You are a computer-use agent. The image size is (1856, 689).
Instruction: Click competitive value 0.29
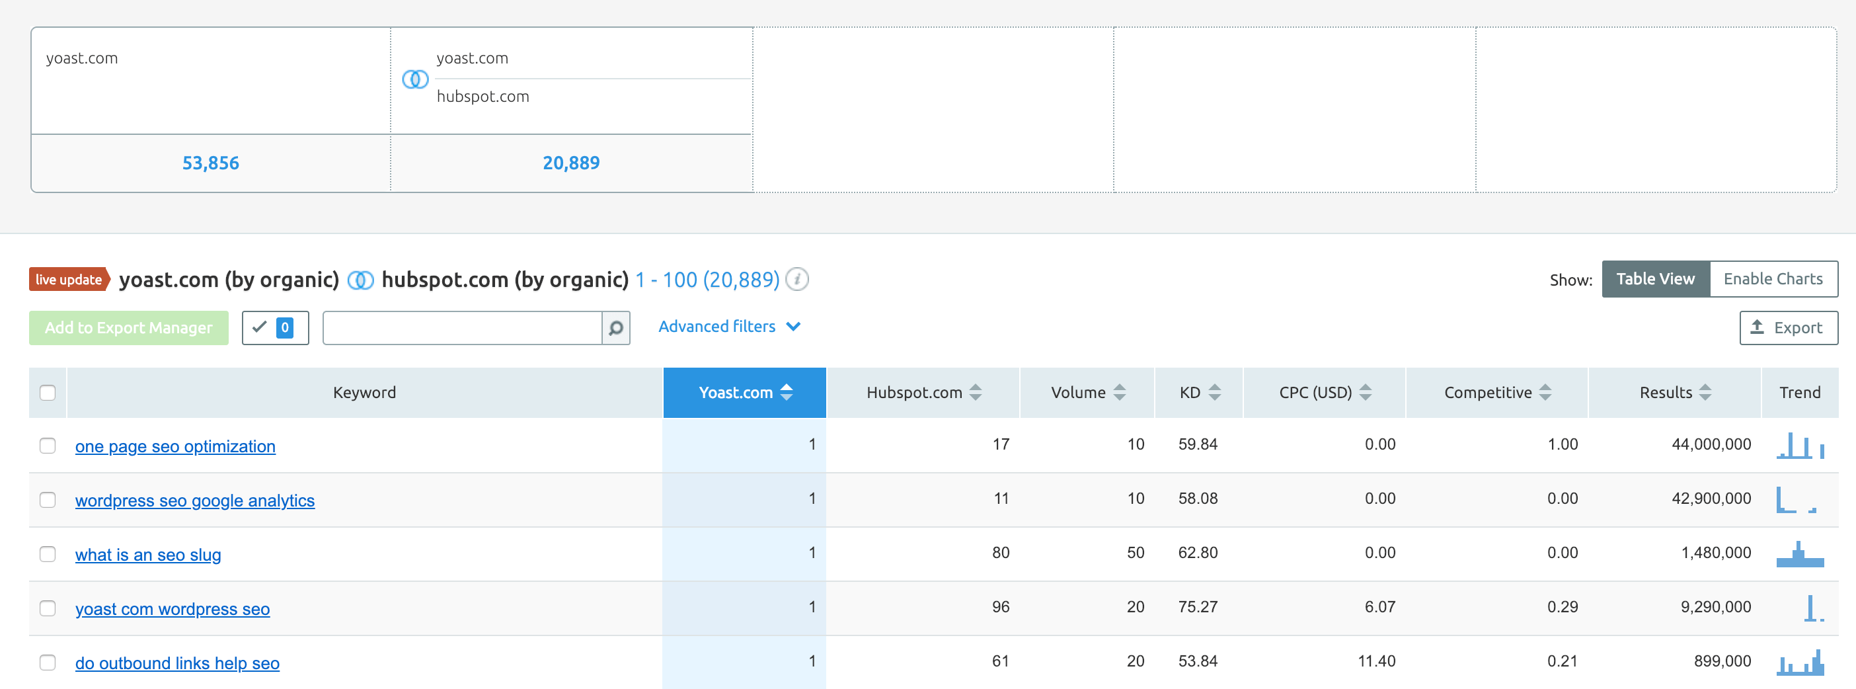pos(1562,607)
